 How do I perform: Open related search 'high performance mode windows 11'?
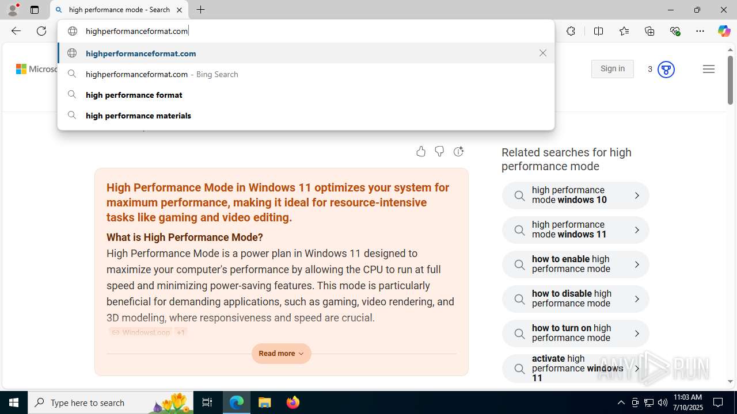click(576, 230)
